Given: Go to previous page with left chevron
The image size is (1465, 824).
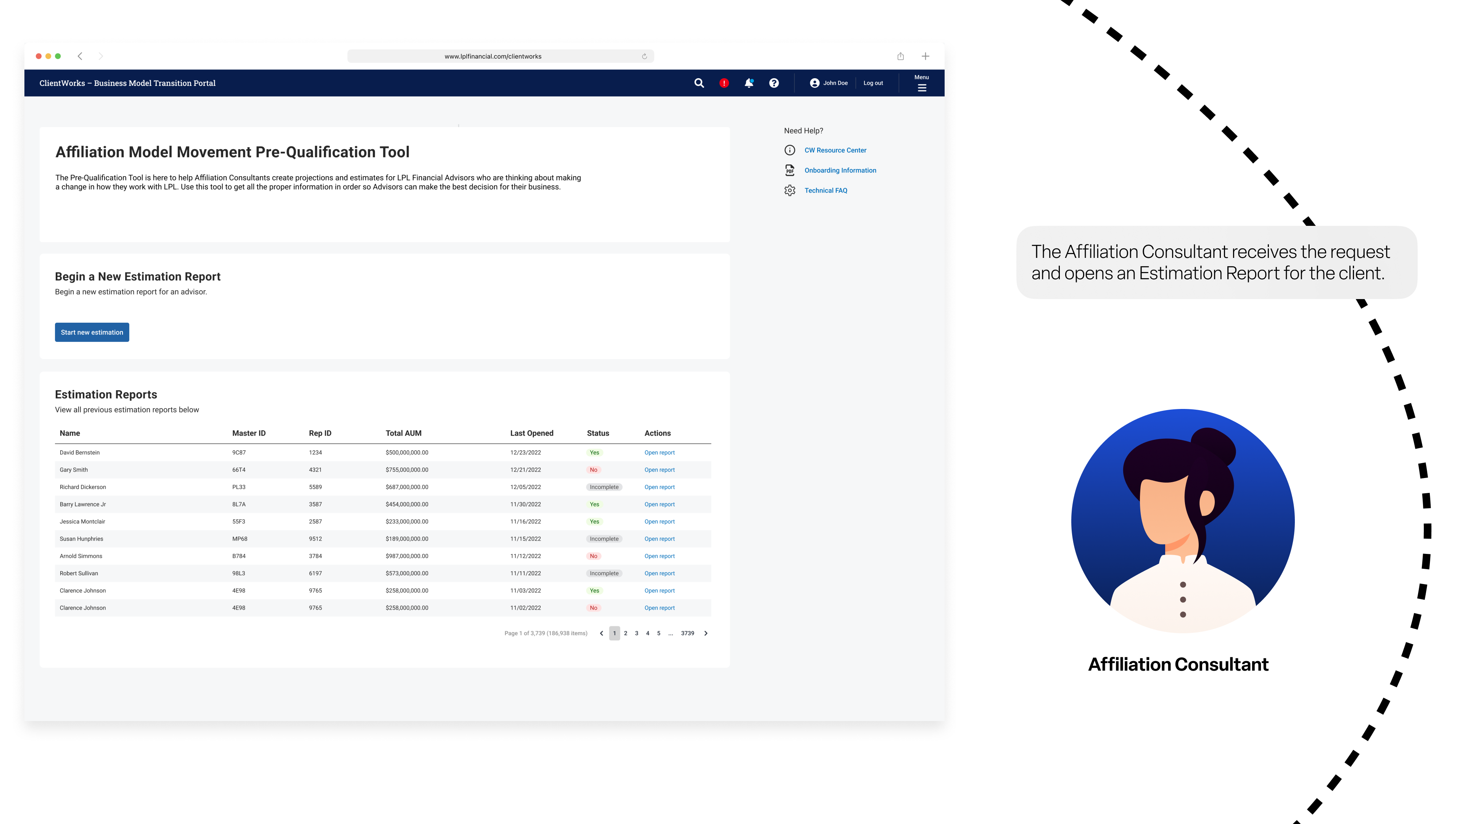Looking at the screenshot, I should point(602,633).
